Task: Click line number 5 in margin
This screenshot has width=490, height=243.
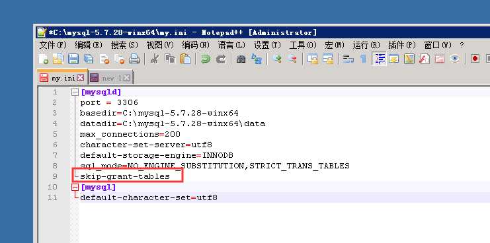Action: tap(55, 134)
